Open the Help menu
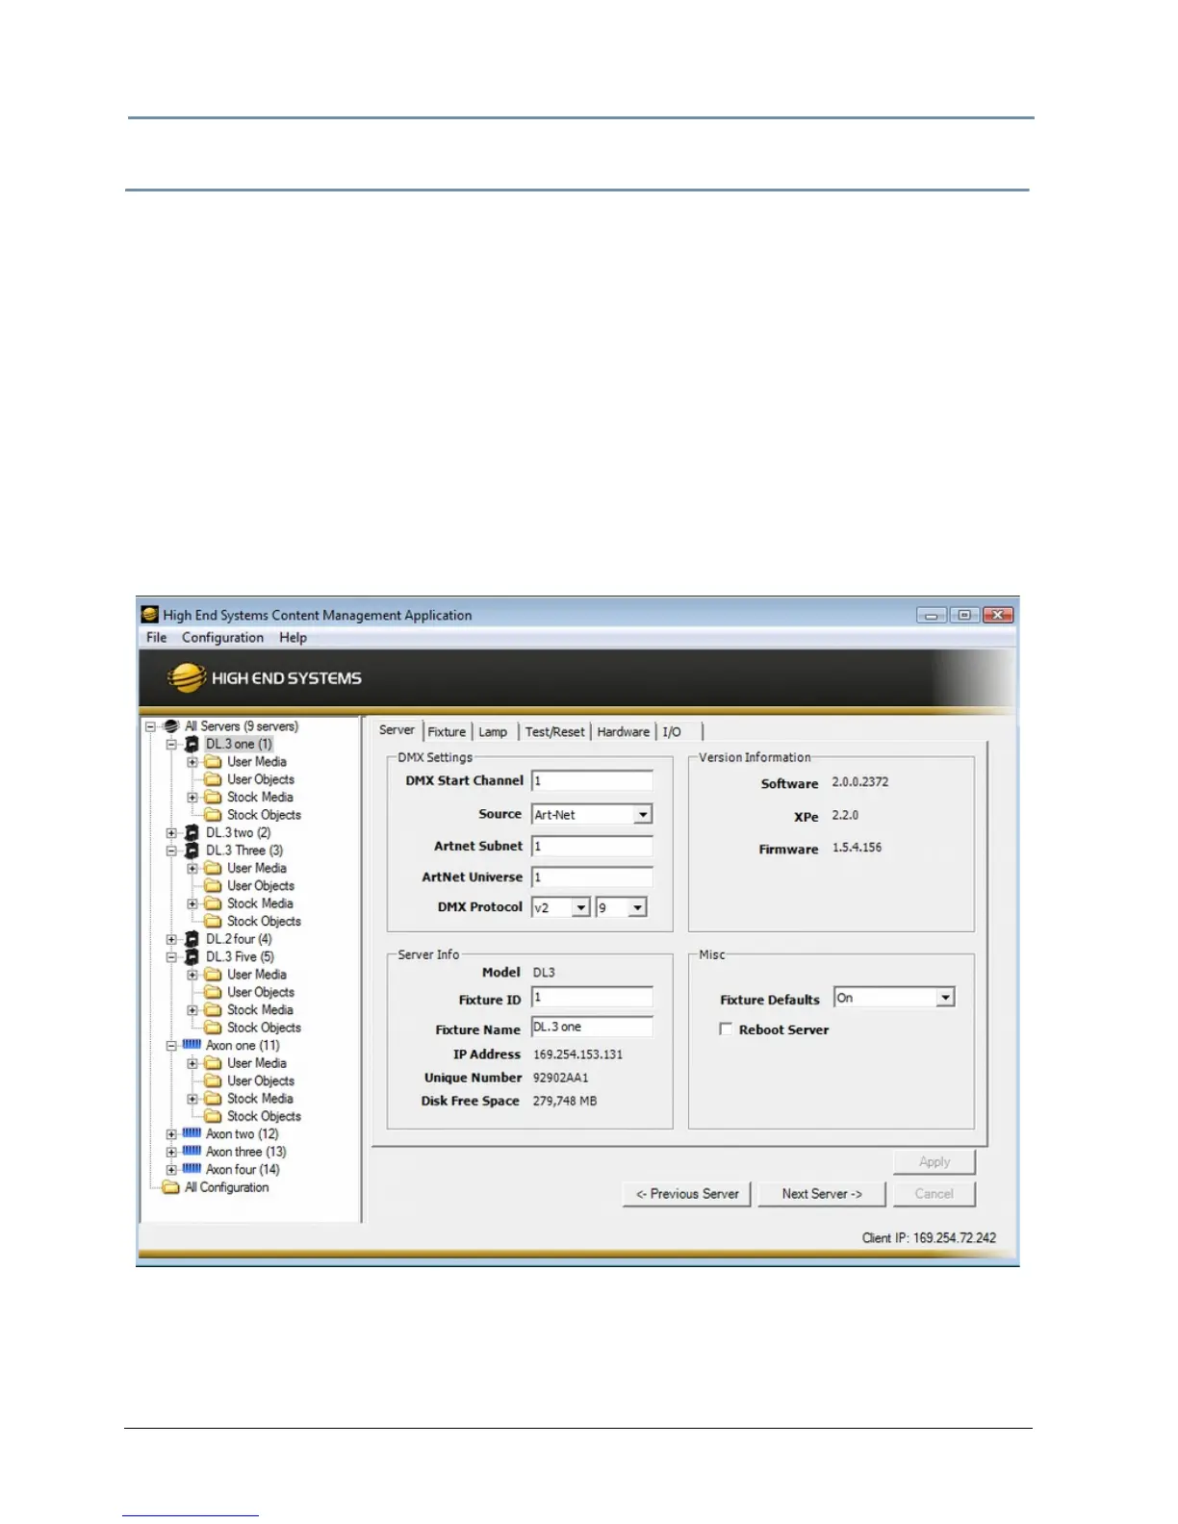This screenshot has height=1524, width=1178. [294, 638]
